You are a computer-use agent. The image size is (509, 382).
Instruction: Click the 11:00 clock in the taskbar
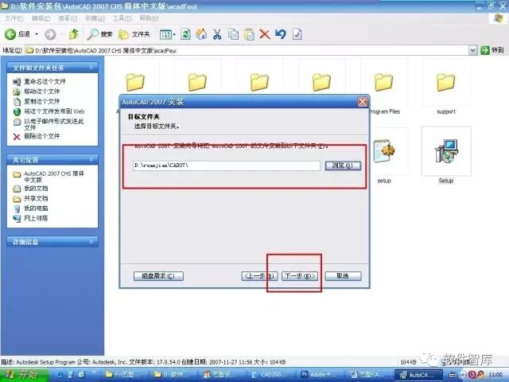(495, 375)
